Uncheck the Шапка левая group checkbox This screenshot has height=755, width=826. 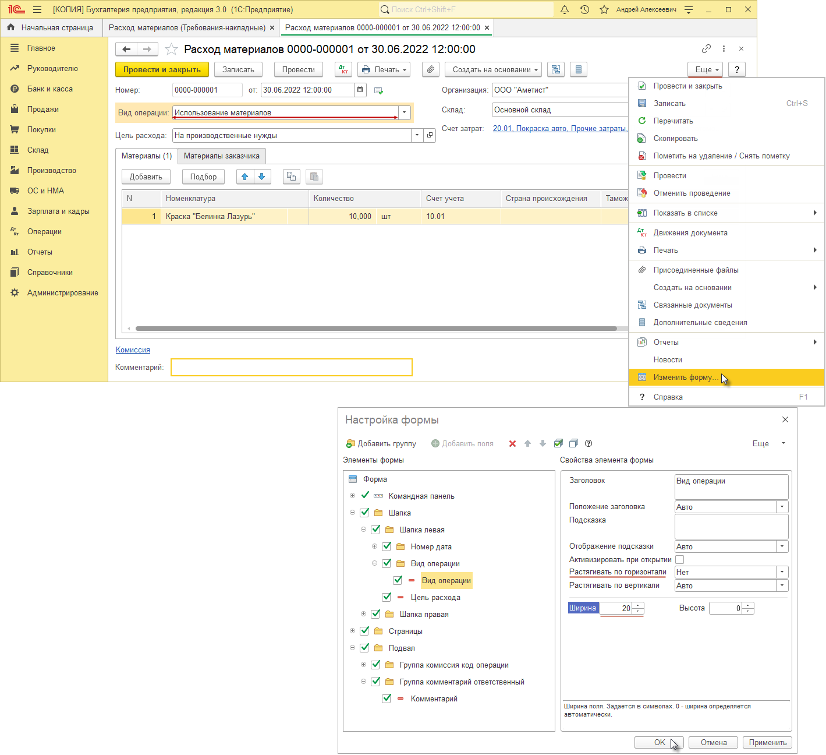[375, 530]
